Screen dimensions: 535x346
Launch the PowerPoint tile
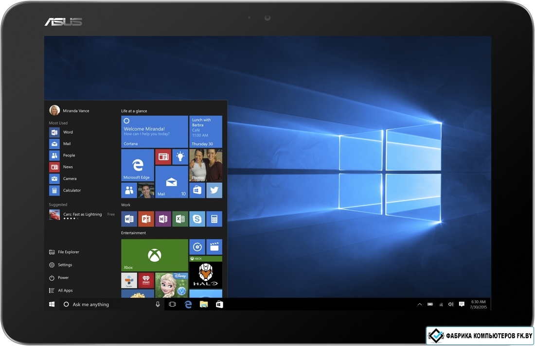pos(146,219)
